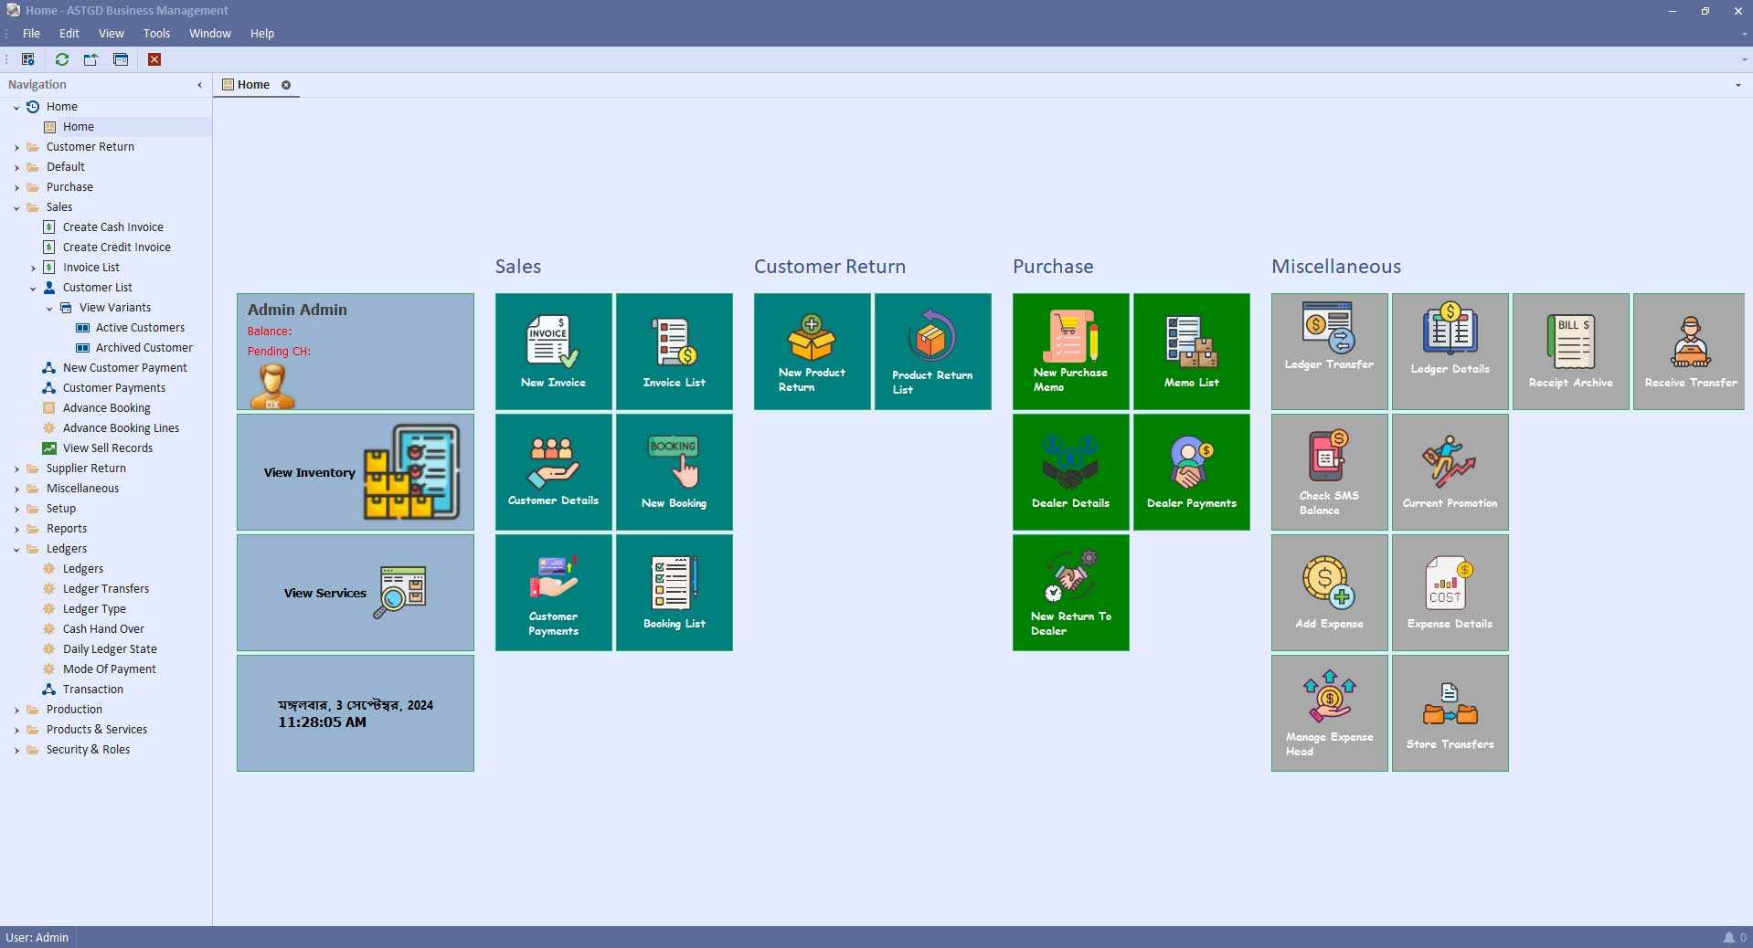
Task: Select Create Cash Invoice in navigation
Action: [x=112, y=227]
